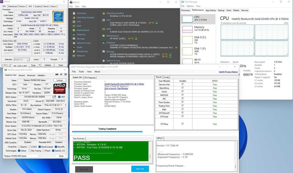This screenshot has height=173, width=293.
Task: Switch to Mainboard tab in CPU-Z
Action: click(13, 6)
